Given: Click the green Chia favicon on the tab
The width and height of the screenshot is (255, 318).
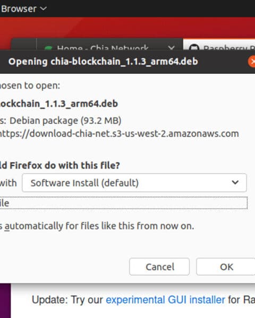Looking at the screenshot, I should point(48,48).
